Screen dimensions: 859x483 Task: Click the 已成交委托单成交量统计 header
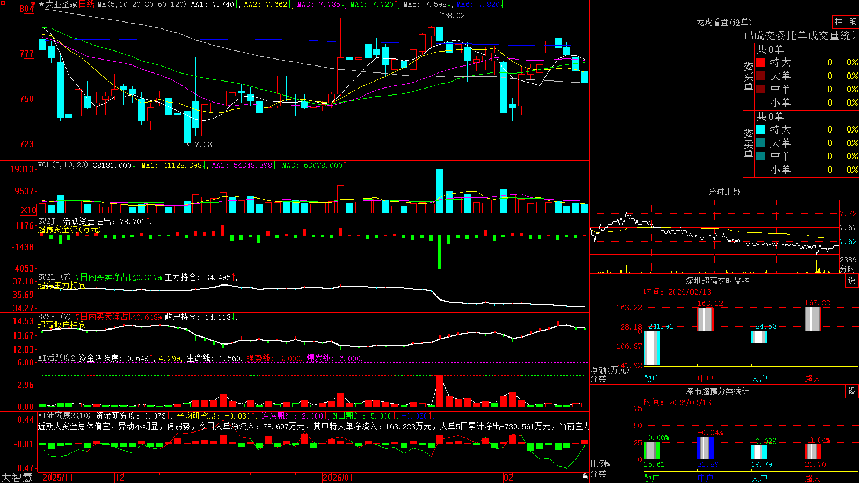click(801, 35)
